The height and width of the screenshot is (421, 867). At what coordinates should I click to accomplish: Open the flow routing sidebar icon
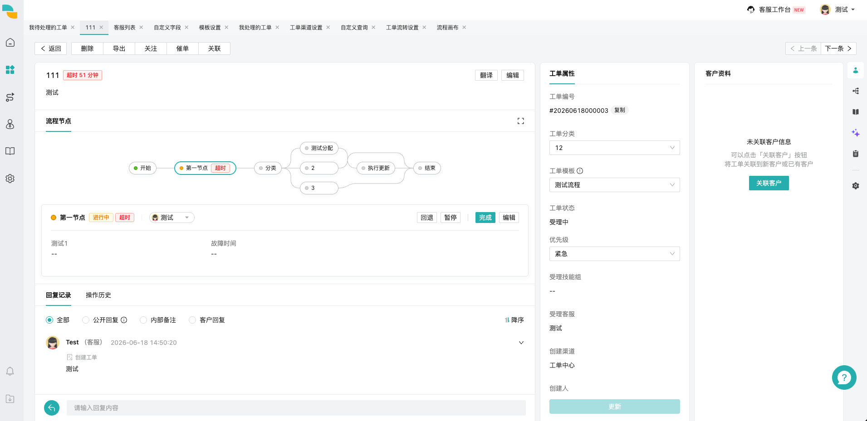(x=10, y=97)
